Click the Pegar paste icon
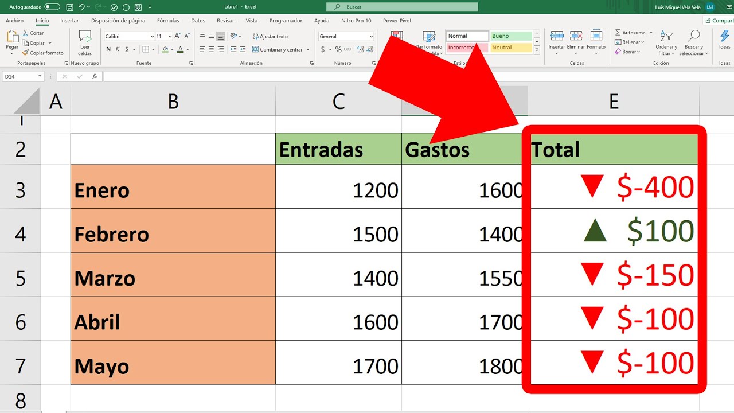734x413 pixels. coord(12,36)
